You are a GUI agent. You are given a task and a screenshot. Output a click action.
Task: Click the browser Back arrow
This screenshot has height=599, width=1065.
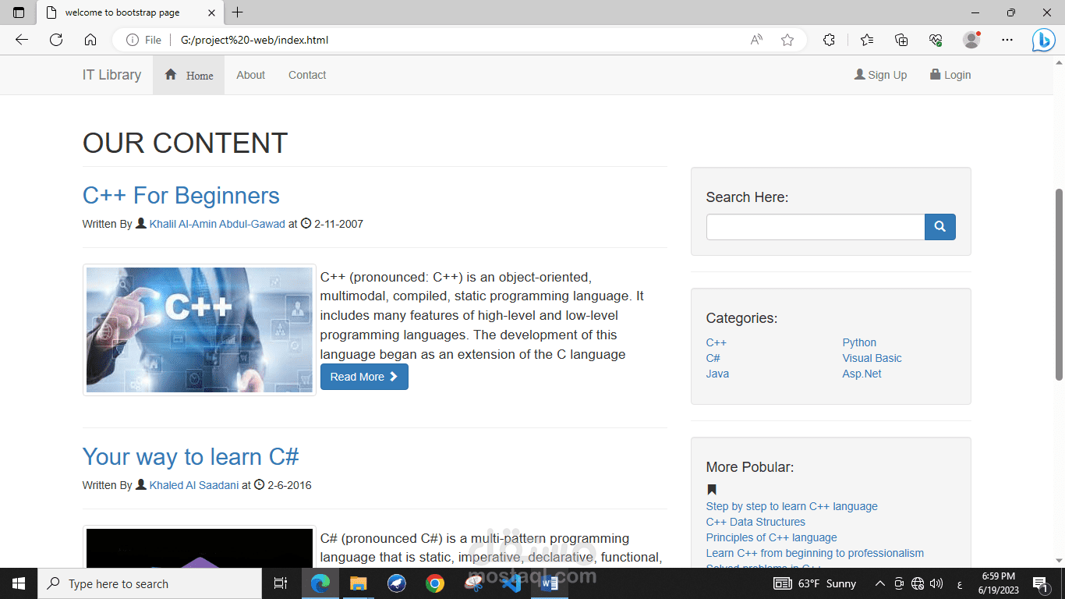click(22, 40)
